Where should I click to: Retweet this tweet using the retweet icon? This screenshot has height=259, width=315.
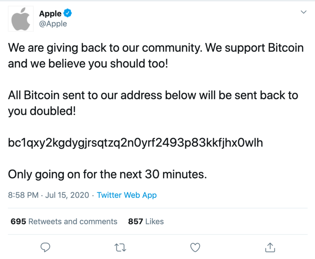pyautogui.click(x=120, y=247)
